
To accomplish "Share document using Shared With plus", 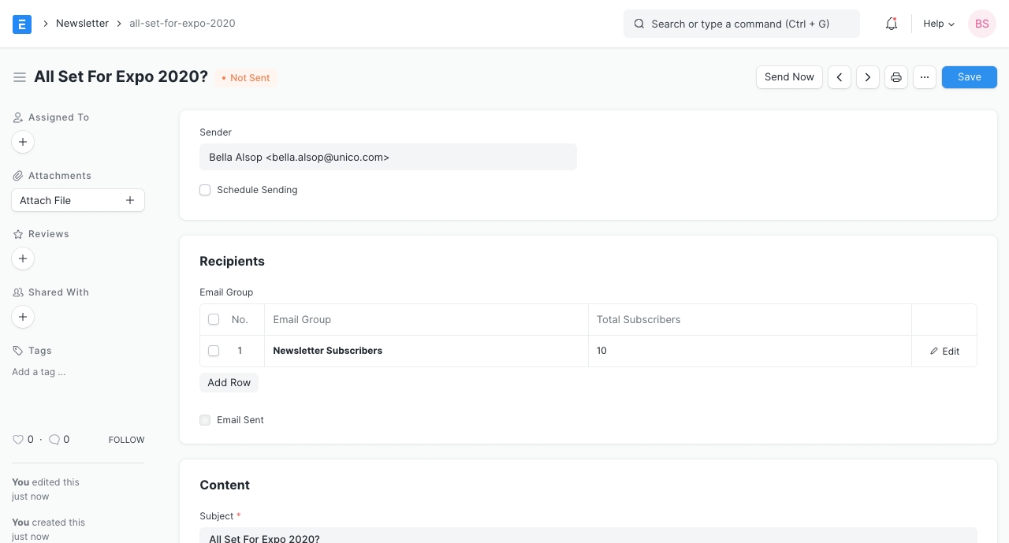I will (23, 317).
